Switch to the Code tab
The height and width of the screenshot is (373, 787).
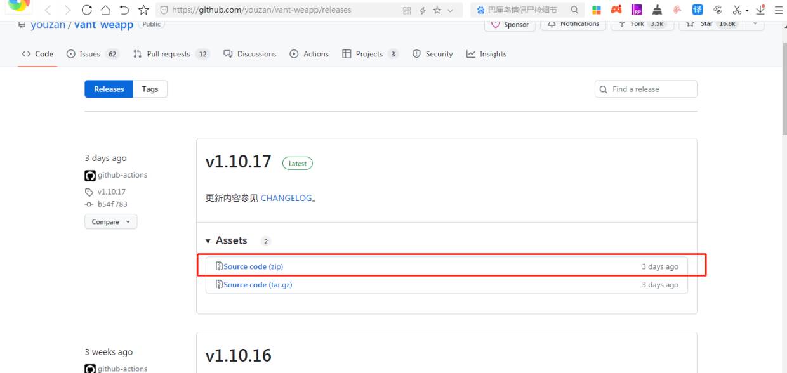[x=37, y=54]
